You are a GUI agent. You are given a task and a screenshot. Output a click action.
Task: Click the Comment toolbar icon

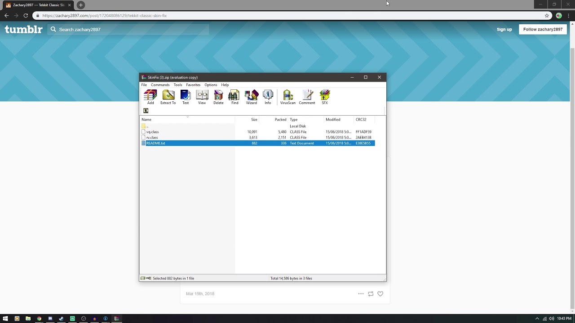coord(307,97)
